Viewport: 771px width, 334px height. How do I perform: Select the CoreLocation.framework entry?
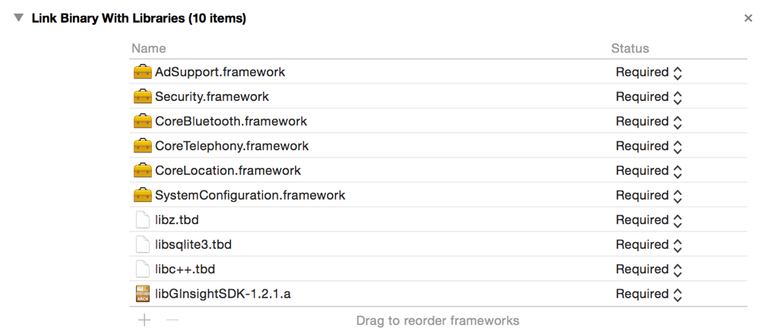[x=228, y=171]
